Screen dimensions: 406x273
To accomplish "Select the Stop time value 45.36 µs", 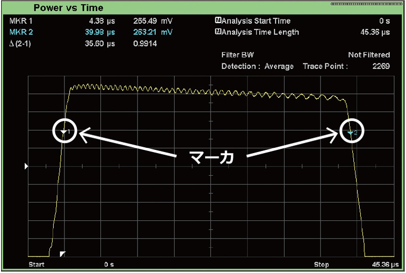I will click(x=385, y=264).
